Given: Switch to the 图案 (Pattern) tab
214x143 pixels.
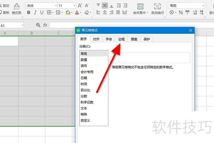Looking at the screenshot, I should point(134,39).
